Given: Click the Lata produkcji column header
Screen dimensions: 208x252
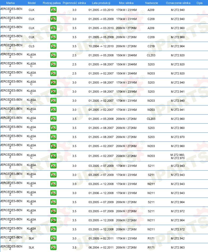Looking at the screenshot, I should coord(101,3).
